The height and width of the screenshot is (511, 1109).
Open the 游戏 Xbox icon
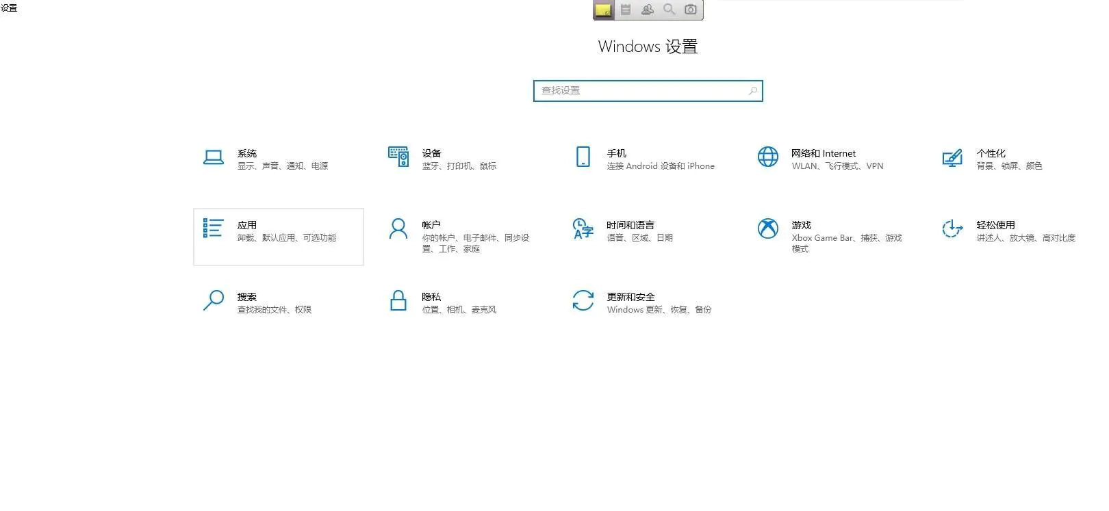pos(768,228)
